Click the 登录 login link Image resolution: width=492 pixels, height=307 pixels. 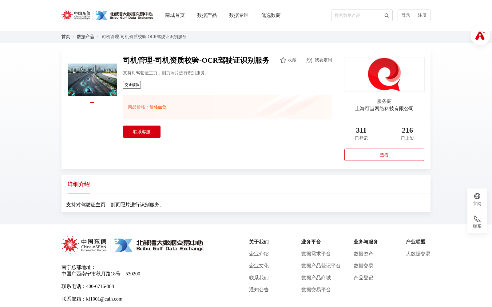(406, 15)
